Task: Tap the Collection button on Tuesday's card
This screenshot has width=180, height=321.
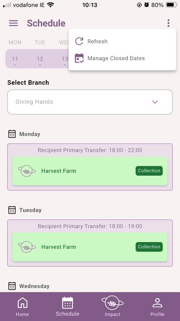Action: pyautogui.click(x=149, y=247)
